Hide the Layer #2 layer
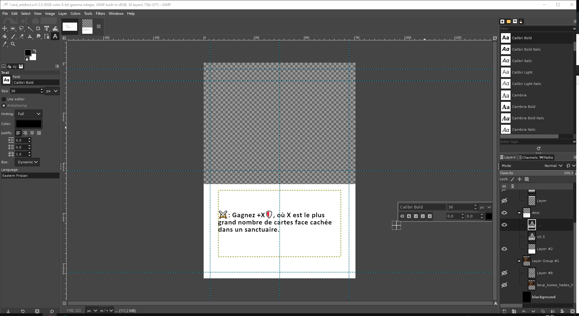This screenshot has width=579, height=316. 504,249
